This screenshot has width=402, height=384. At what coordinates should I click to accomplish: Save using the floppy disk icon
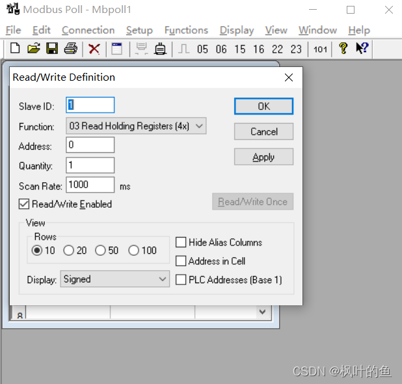point(52,48)
